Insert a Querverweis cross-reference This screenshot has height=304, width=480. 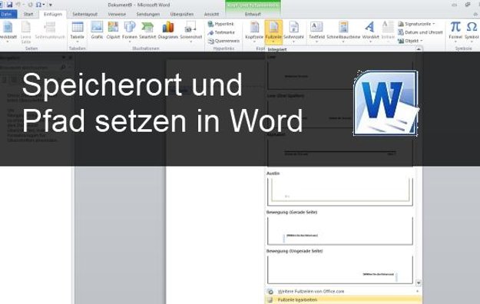click(223, 41)
